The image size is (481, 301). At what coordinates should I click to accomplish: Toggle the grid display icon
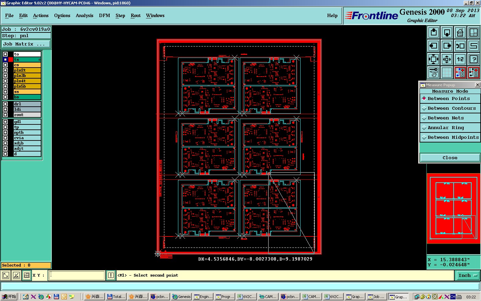[447, 73]
